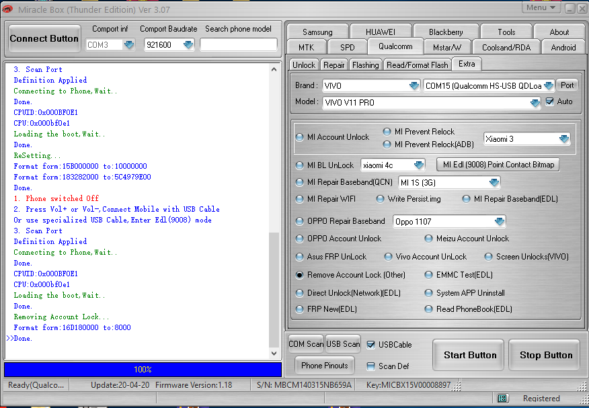This screenshot has height=408, width=589.
Task: Select MI BL UnLock radio option
Action: click(x=299, y=165)
